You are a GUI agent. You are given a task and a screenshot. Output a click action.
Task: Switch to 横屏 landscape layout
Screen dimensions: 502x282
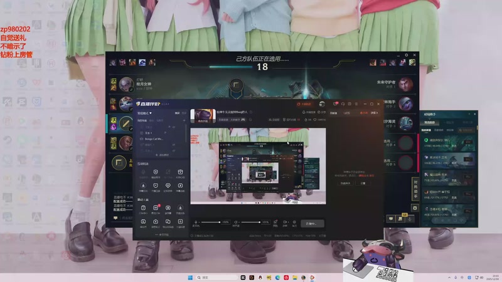click(x=177, y=113)
